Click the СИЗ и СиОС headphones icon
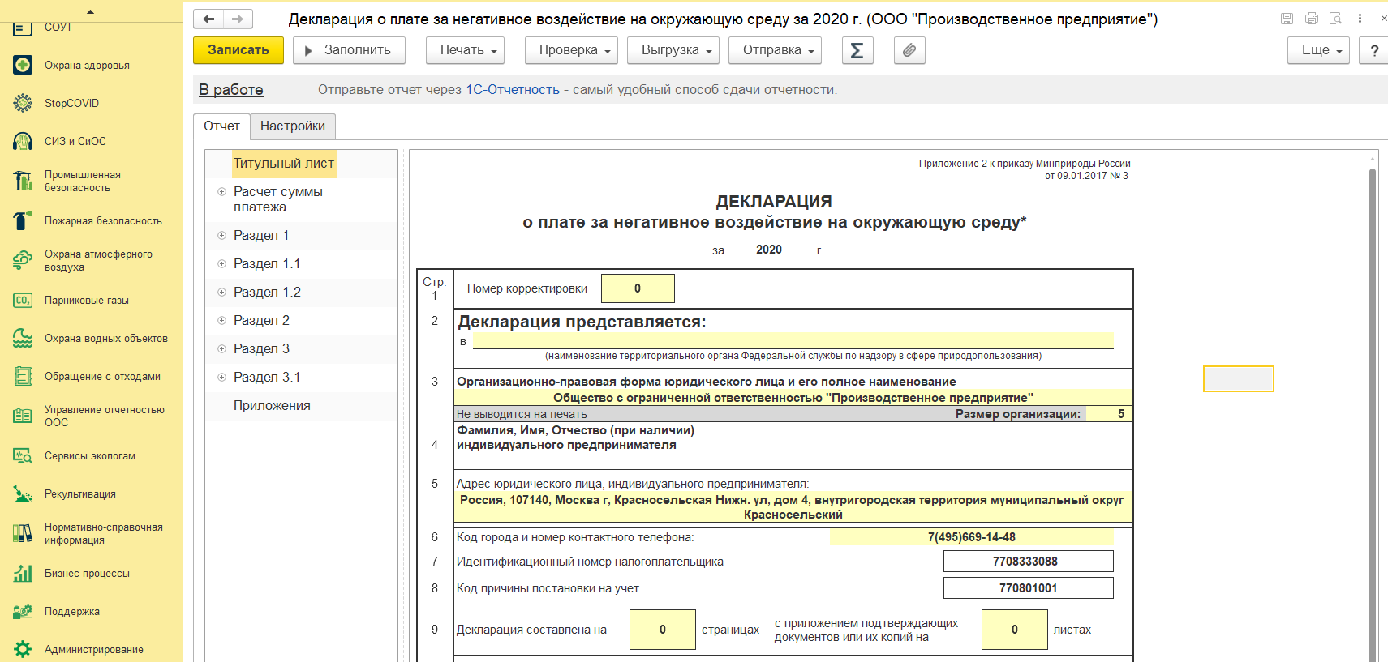This screenshot has height=662, width=1388. [x=23, y=141]
